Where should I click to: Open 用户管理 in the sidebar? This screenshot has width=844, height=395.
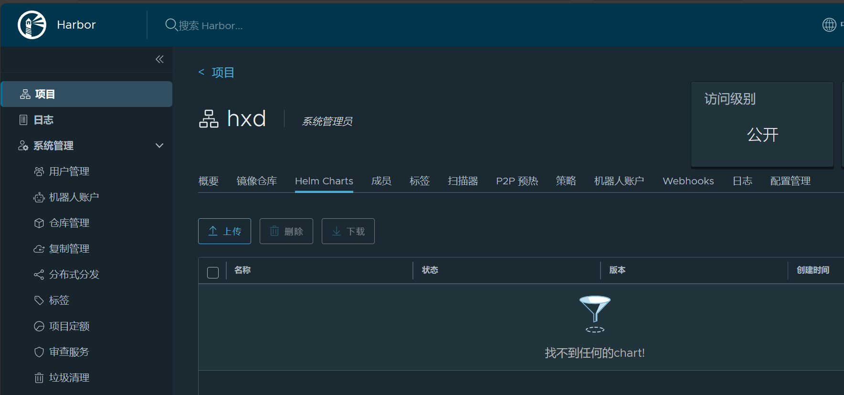[x=69, y=171]
